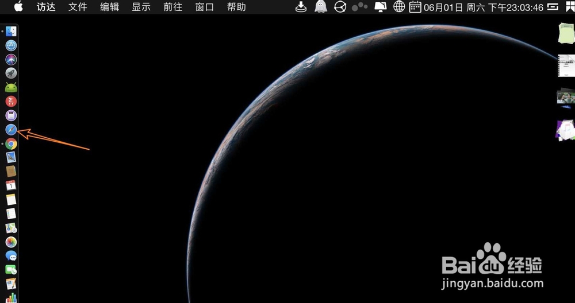Open the Mail stamp icon in dock

tap(11, 157)
